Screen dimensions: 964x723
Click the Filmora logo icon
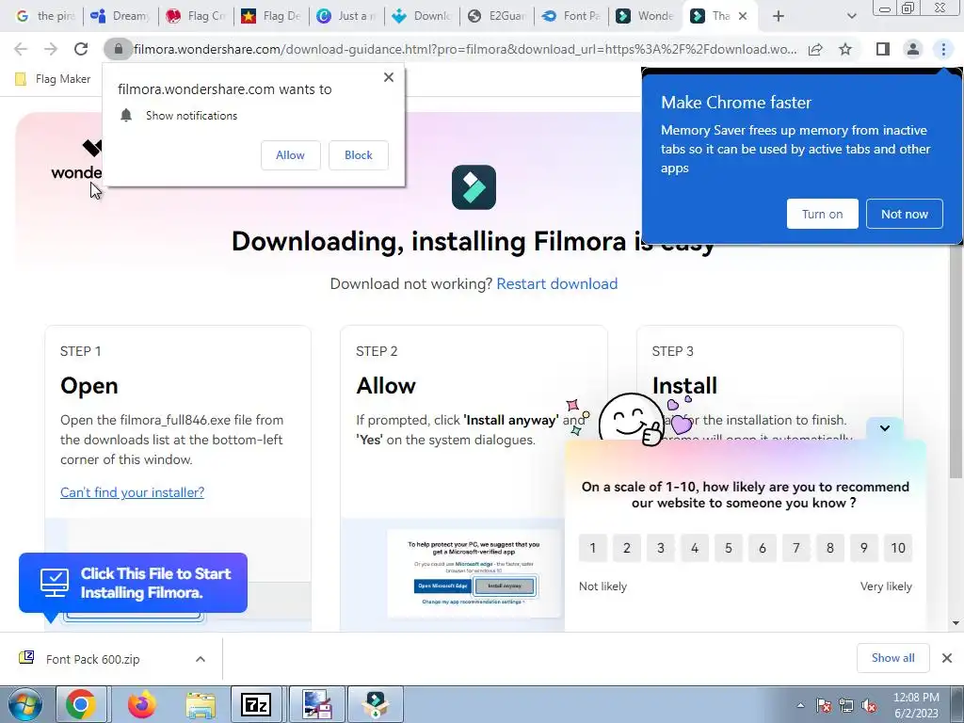pos(474,187)
